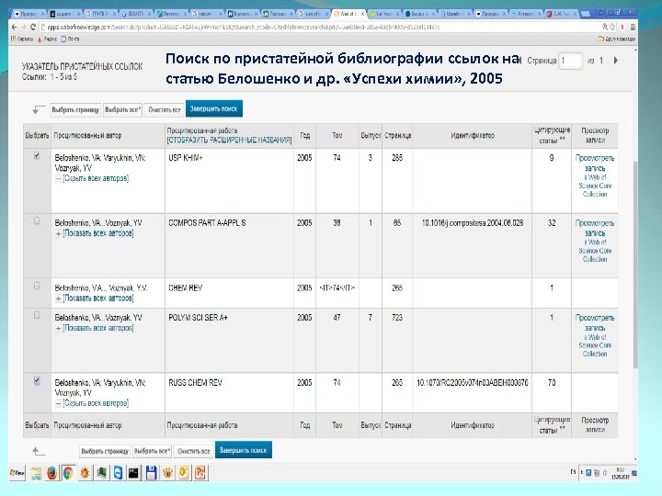Check the COMPOS PART A-APPL S row checkbox
Screen dimensions: 662x496
37,220
